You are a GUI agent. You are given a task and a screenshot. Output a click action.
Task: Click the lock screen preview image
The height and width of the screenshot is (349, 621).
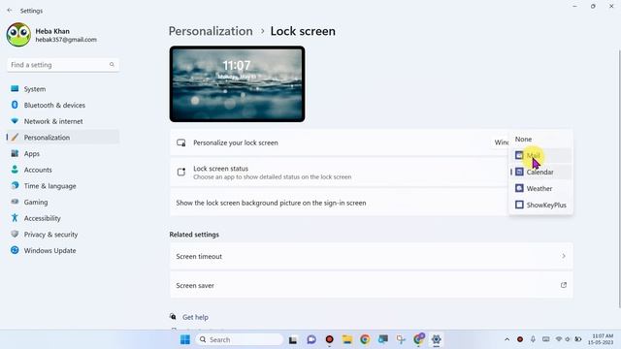tap(237, 84)
